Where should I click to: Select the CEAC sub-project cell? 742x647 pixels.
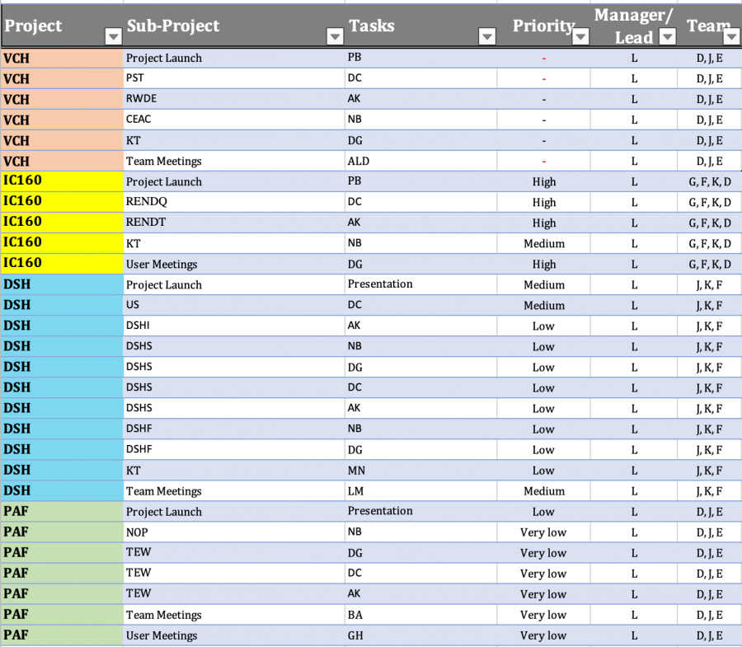tap(234, 120)
